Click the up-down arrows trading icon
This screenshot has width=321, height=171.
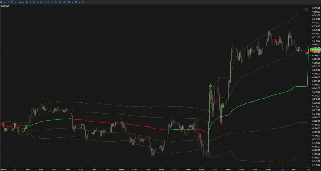point(69,2)
